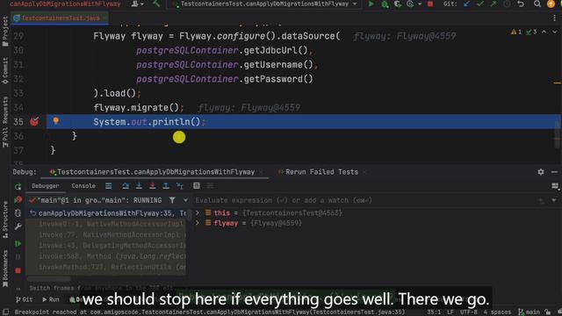Open profiler dropdown arrow in toolbar
This screenshot has width=562, height=316.
pos(420,4)
